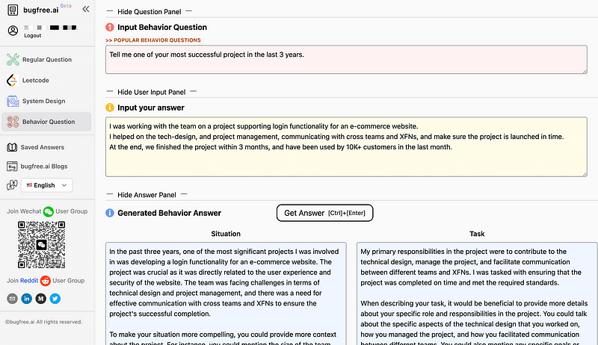Click the LinkedIn social icon
This screenshot has height=345, width=598.
(26, 299)
